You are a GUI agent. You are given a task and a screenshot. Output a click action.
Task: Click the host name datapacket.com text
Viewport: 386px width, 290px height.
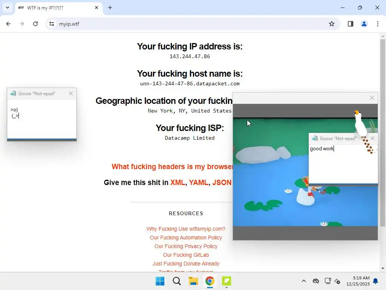tap(190, 83)
